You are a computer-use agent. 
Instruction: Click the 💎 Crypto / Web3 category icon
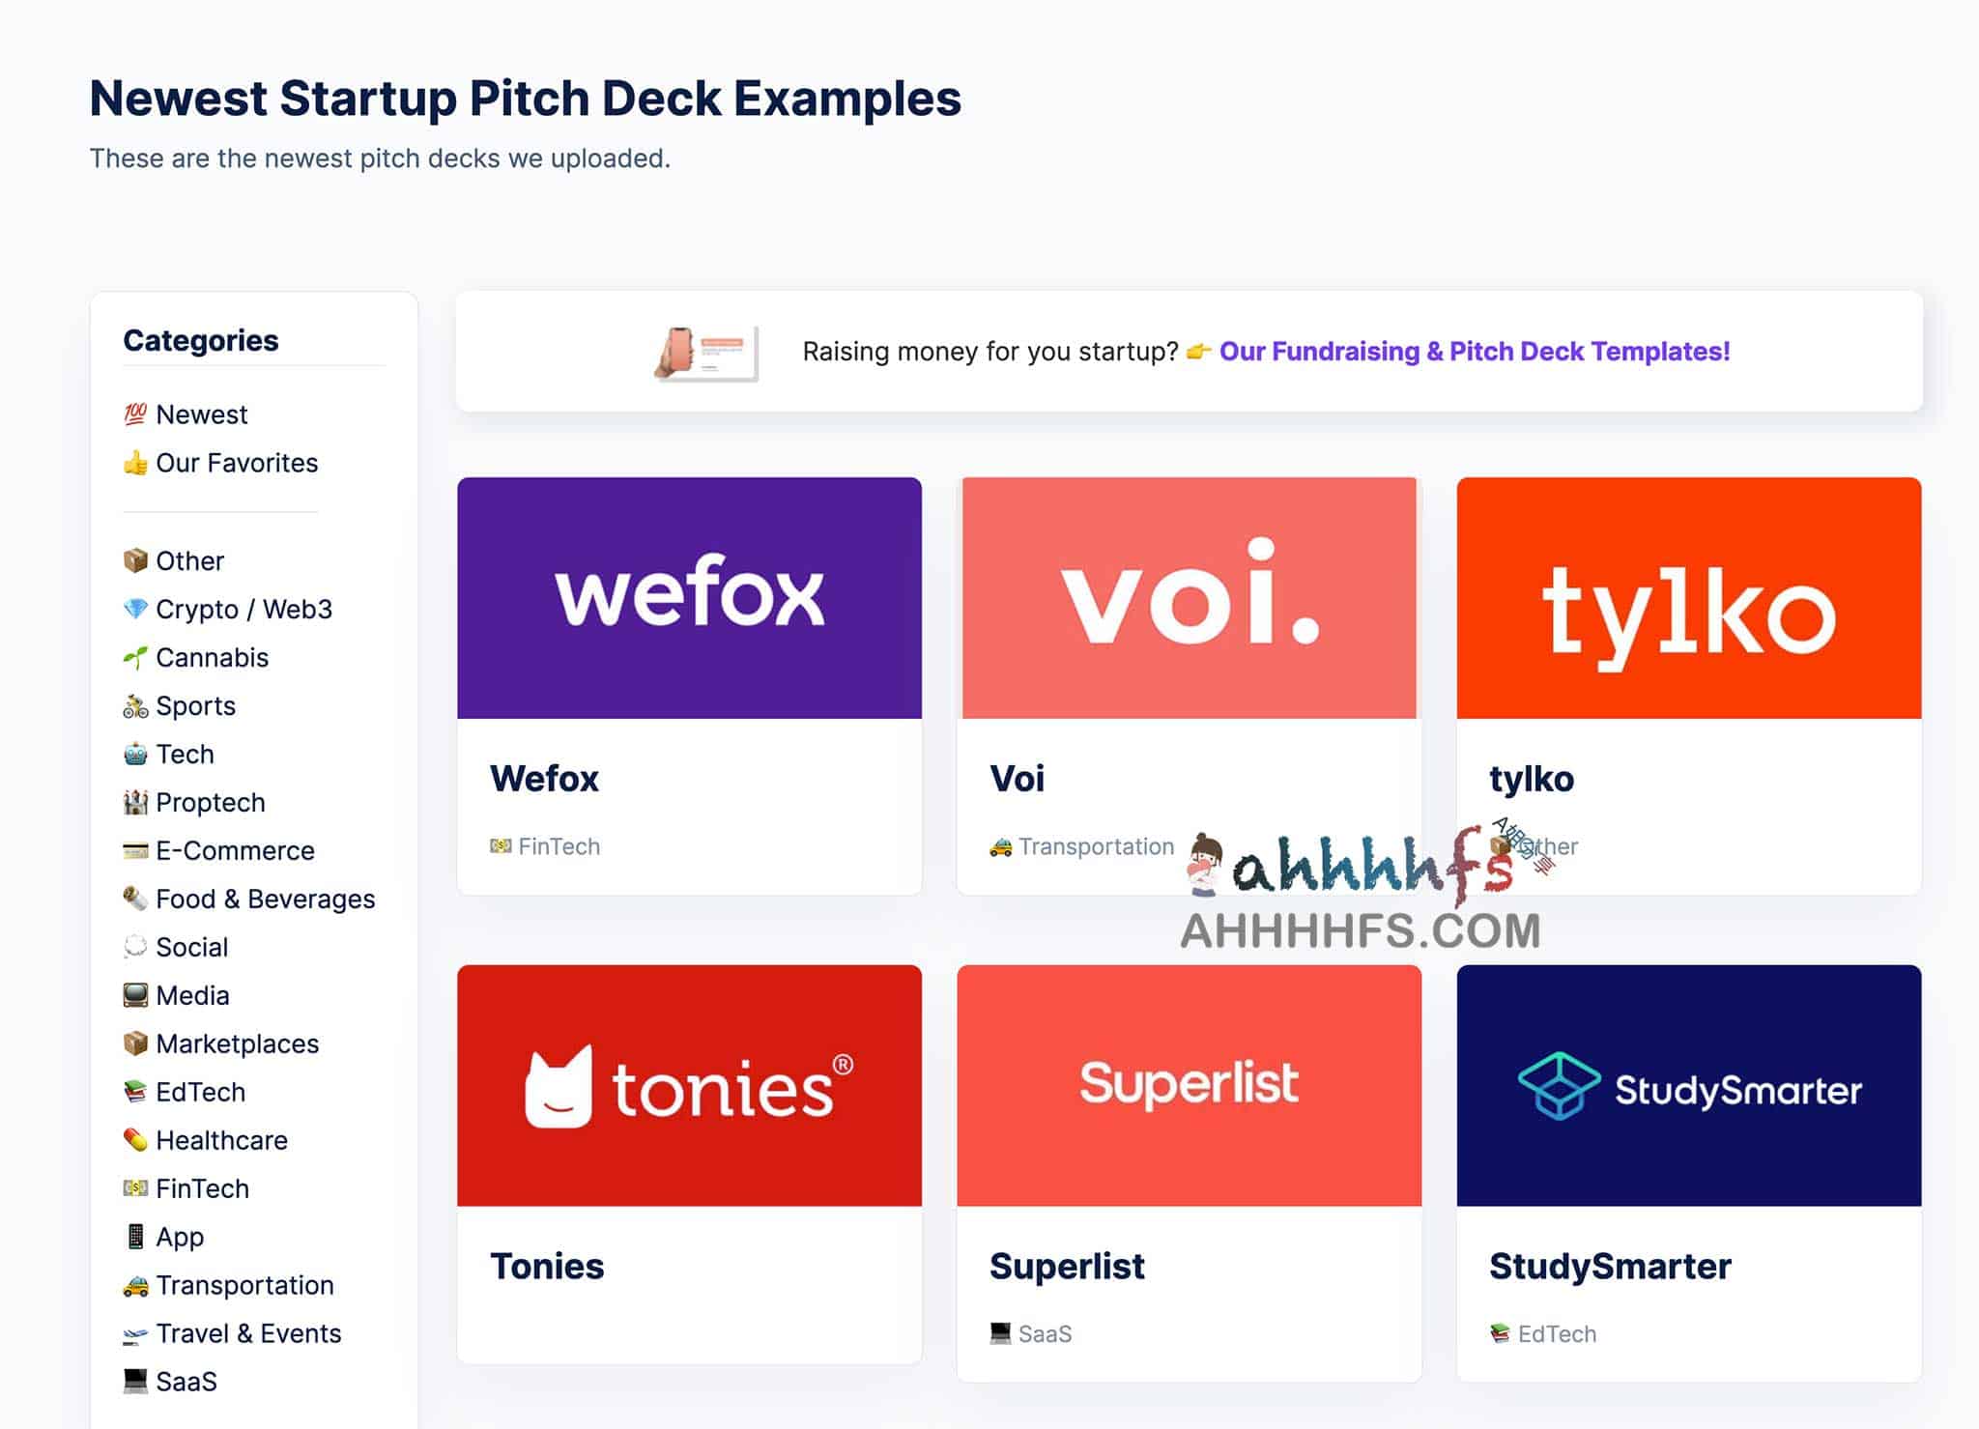tap(137, 609)
